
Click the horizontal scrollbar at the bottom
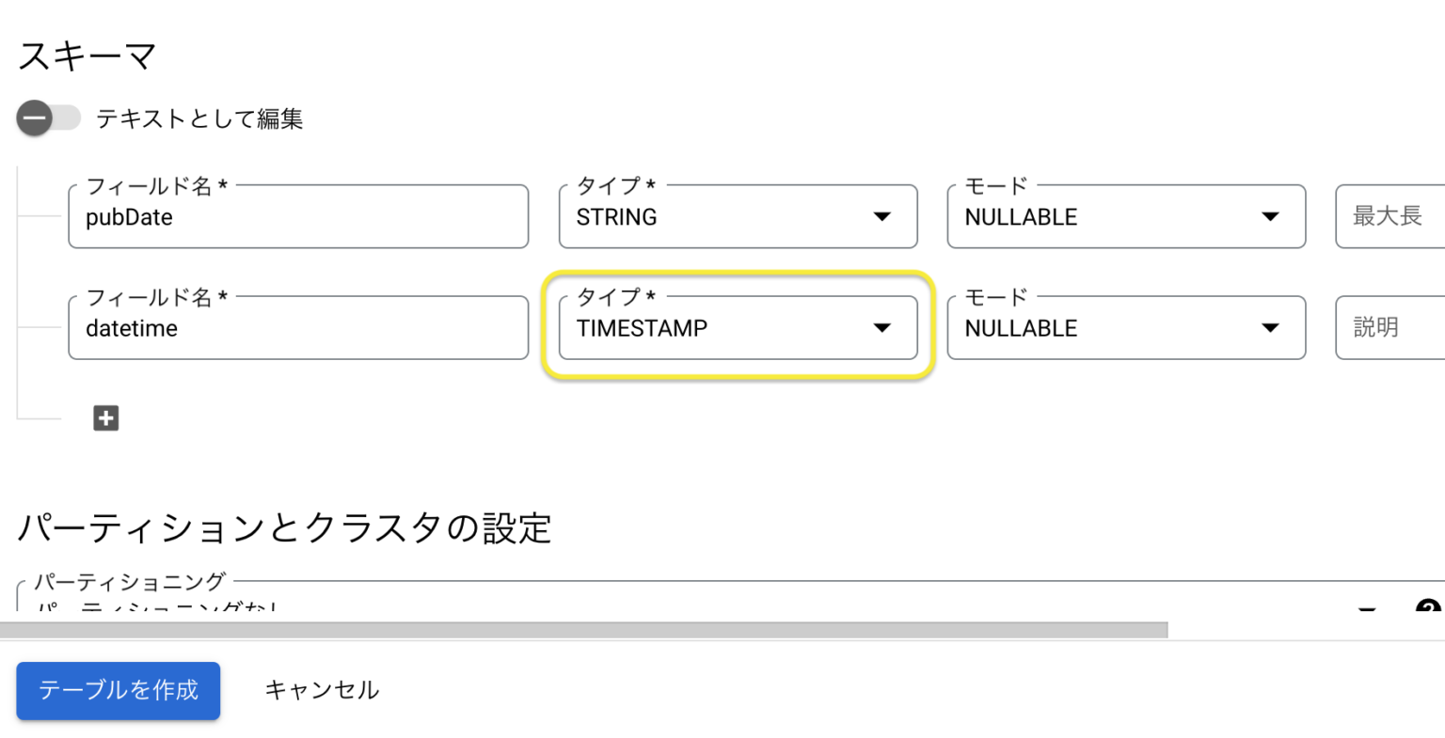583,628
